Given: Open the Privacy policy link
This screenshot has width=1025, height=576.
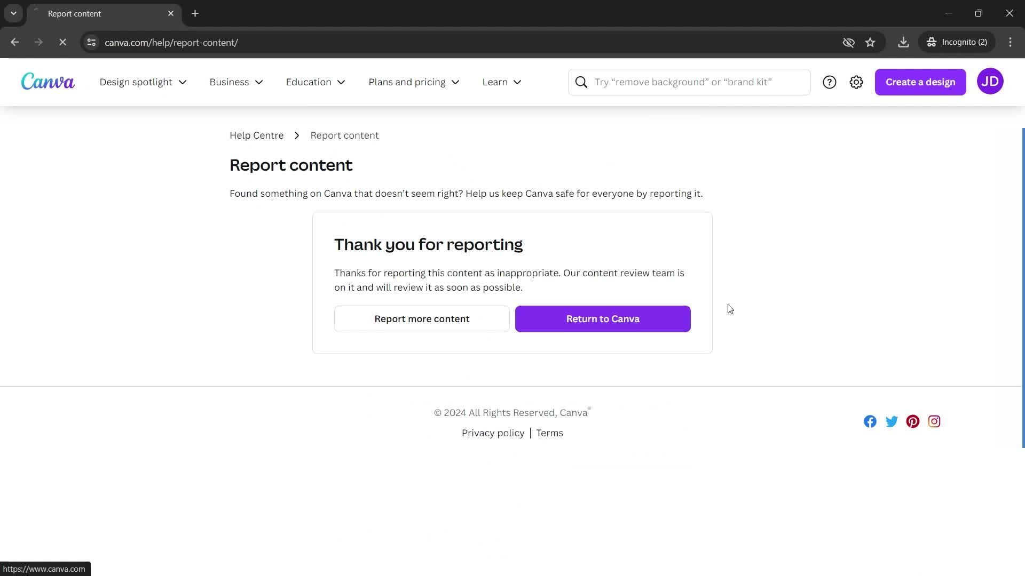Looking at the screenshot, I should point(493,433).
